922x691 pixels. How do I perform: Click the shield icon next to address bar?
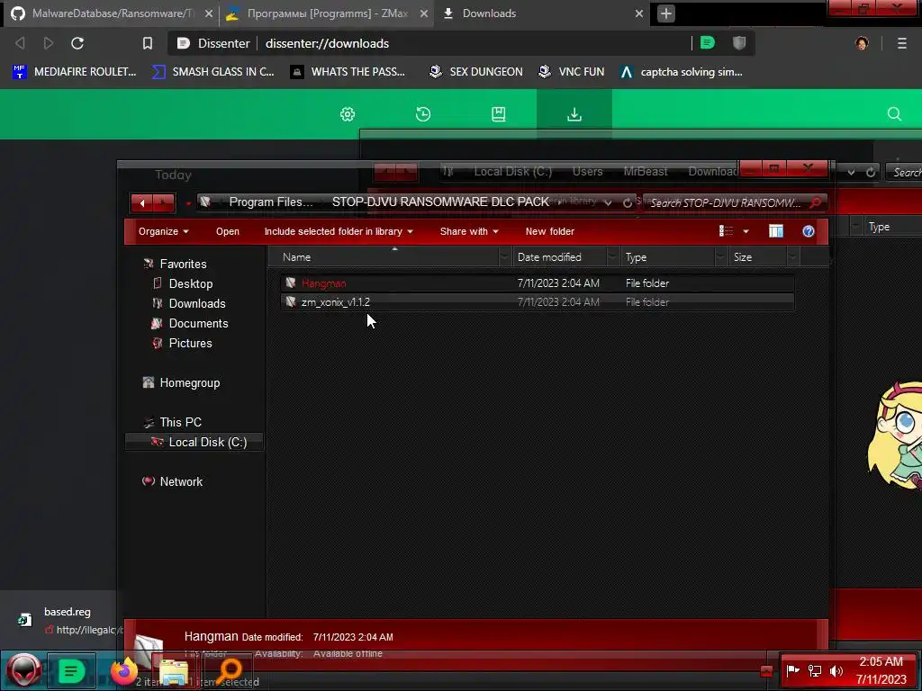(x=739, y=42)
